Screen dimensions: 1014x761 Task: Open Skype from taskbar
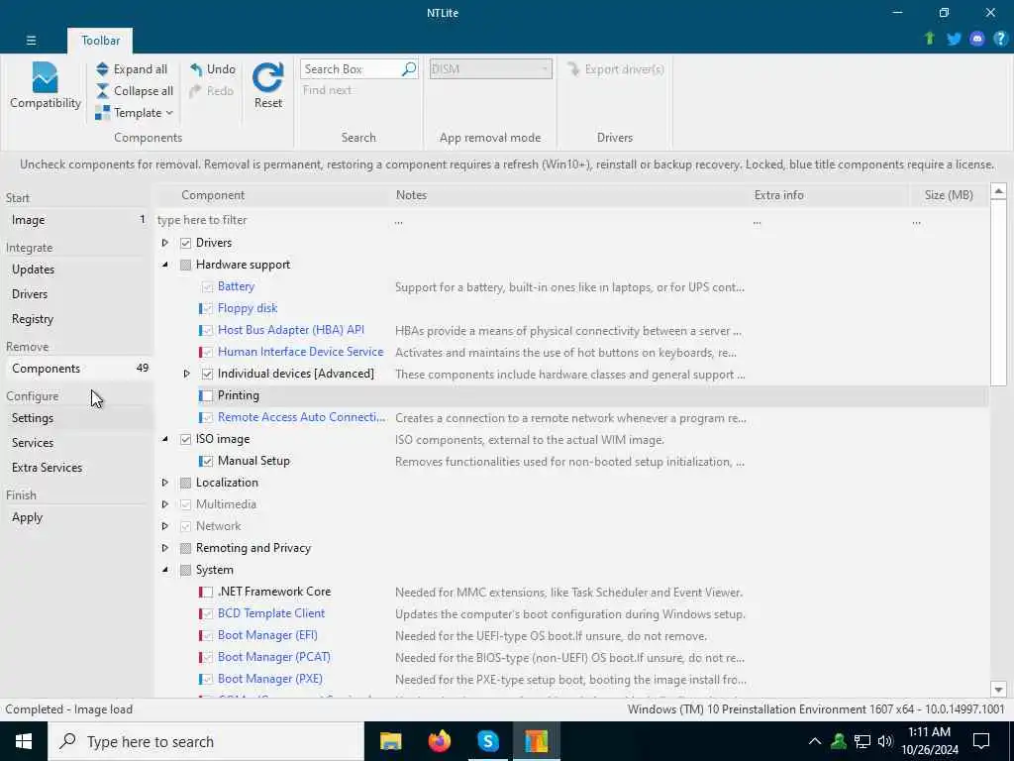[487, 741]
